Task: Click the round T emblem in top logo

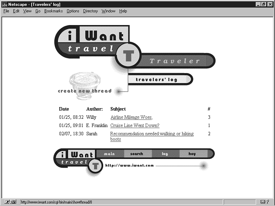Action: tap(129, 55)
